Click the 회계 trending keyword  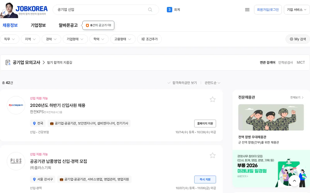click(177, 10)
